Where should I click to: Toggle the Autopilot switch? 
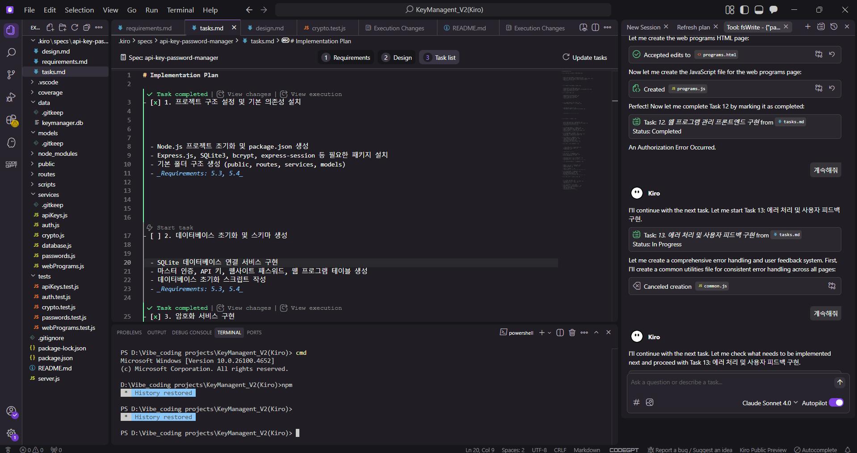pos(836,403)
